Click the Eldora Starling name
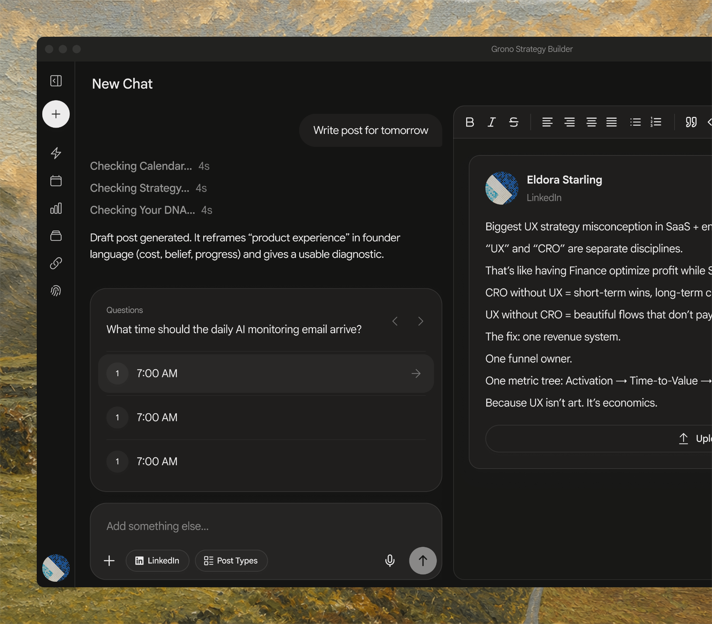The width and height of the screenshot is (712, 624). click(564, 180)
